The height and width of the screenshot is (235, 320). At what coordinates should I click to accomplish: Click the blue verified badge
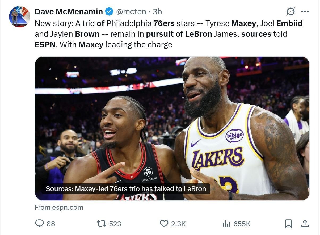(x=109, y=12)
